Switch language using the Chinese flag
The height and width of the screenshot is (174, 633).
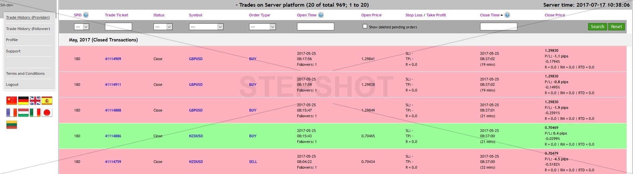(x=12, y=101)
